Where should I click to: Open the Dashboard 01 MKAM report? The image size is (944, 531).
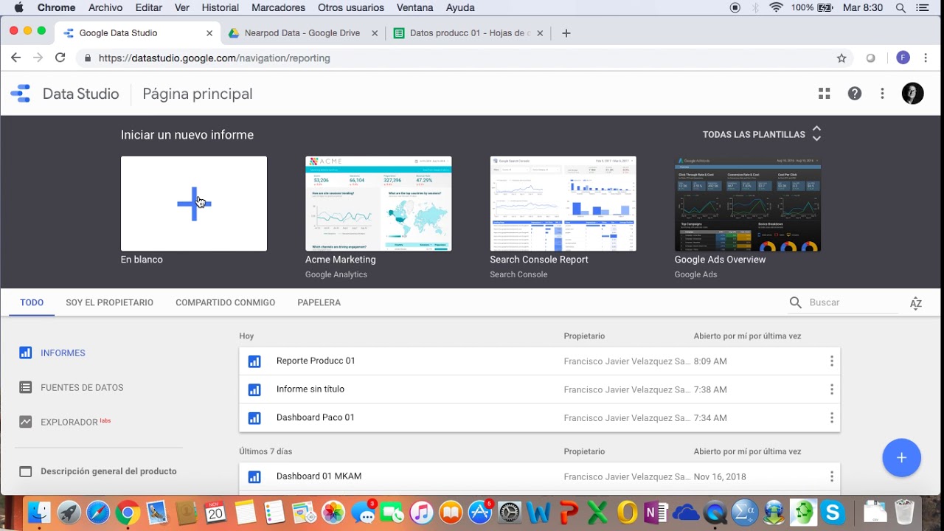[540, 476]
